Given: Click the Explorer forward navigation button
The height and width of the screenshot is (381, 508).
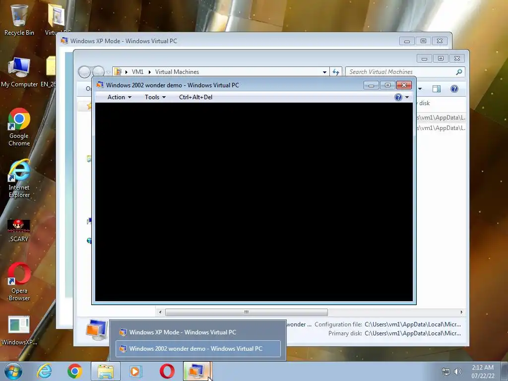Looking at the screenshot, I should click(98, 72).
